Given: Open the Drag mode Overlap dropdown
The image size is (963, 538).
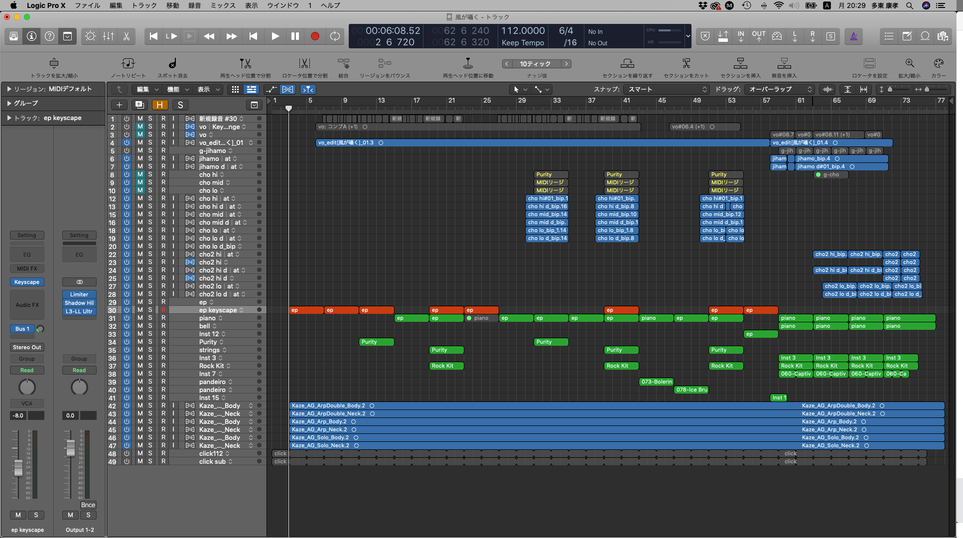Looking at the screenshot, I should [x=780, y=90].
